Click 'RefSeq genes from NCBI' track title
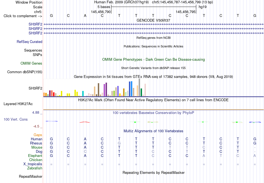Image resolution: width=264 pixels, height=183 pixels. [154, 38]
